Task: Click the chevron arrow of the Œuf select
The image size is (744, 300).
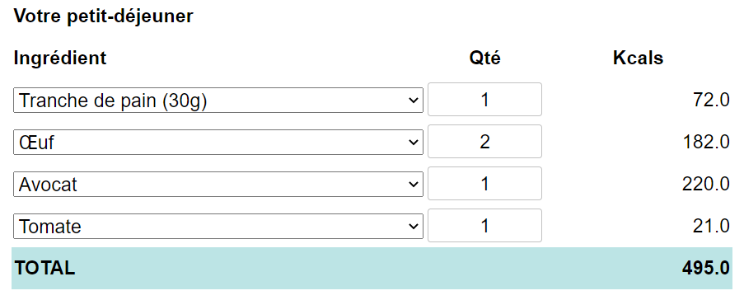Action: [414, 143]
